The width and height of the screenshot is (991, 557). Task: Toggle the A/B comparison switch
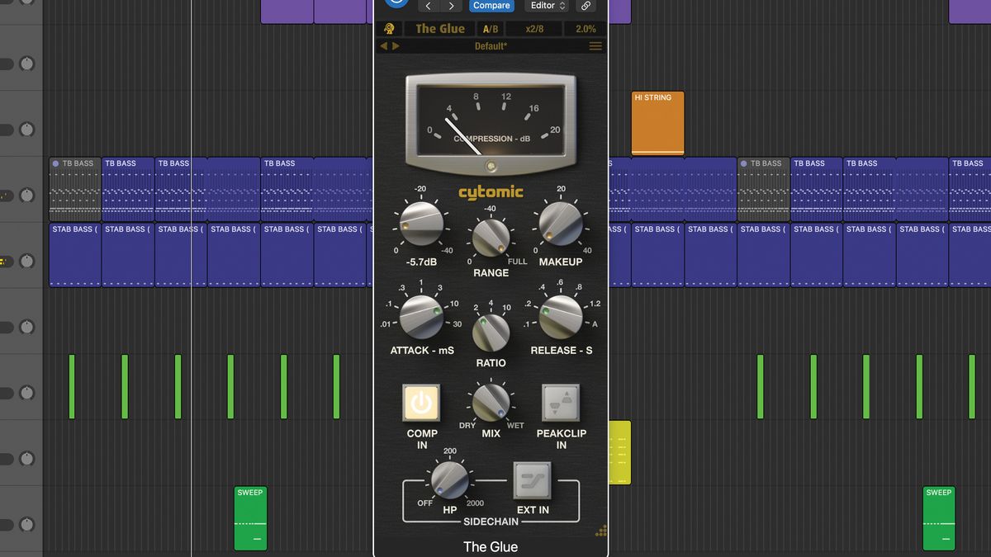coord(491,29)
